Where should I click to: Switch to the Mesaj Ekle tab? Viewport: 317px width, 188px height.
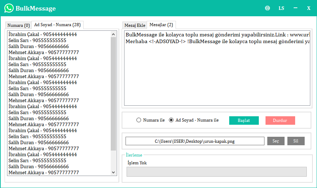tap(135, 25)
